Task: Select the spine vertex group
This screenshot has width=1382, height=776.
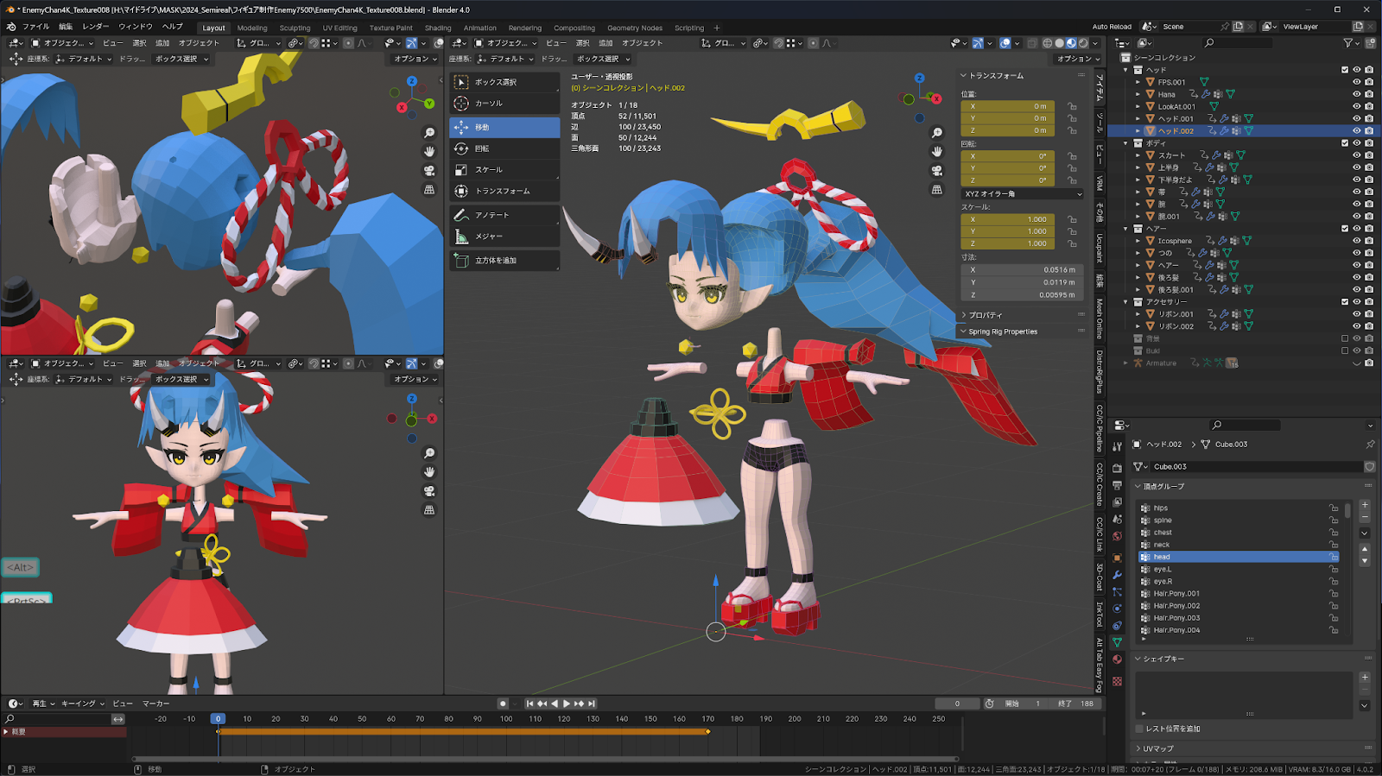Action: pyautogui.click(x=1163, y=520)
